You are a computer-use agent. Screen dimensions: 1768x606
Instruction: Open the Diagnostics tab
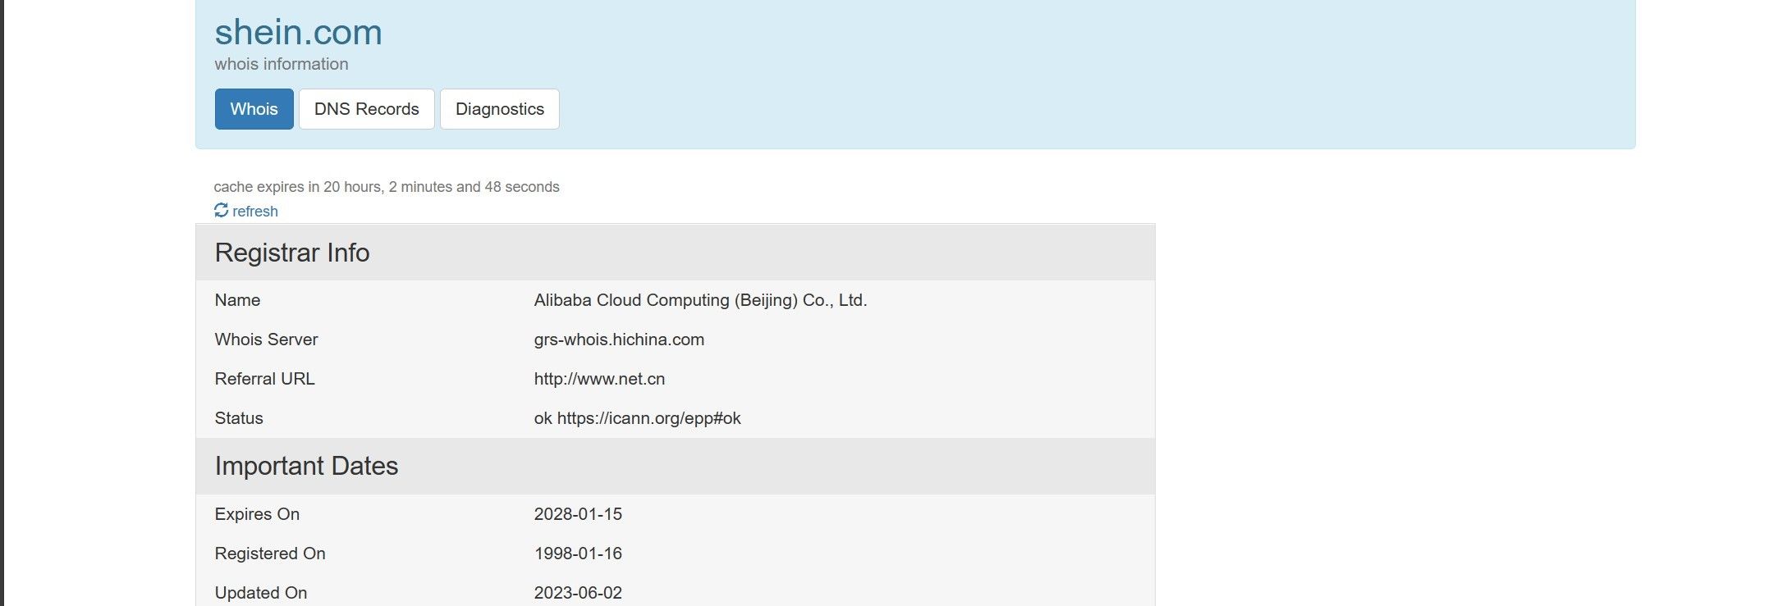click(x=499, y=109)
